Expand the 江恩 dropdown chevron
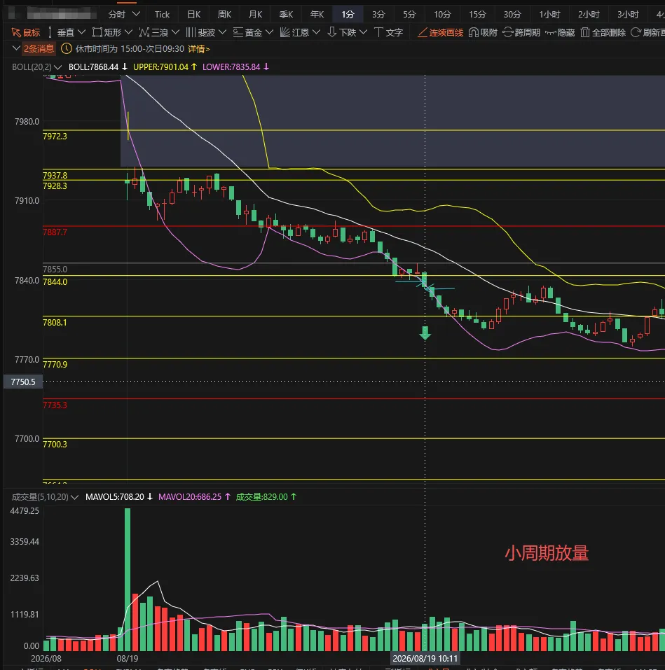Screen dimensions: 665x670 point(317,32)
